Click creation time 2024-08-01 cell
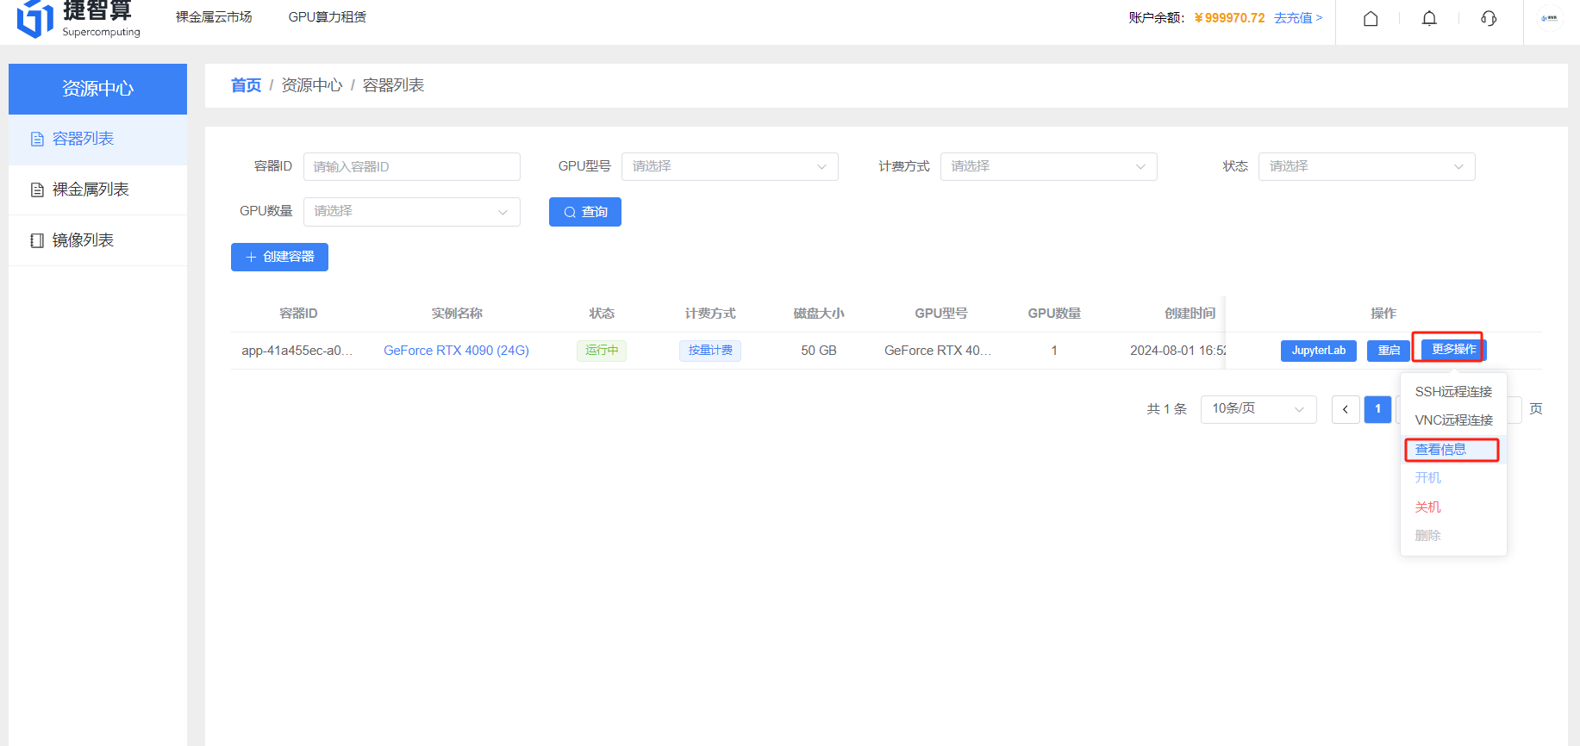Image resolution: width=1580 pixels, height=746 pixels. [x=1177, y=351]
